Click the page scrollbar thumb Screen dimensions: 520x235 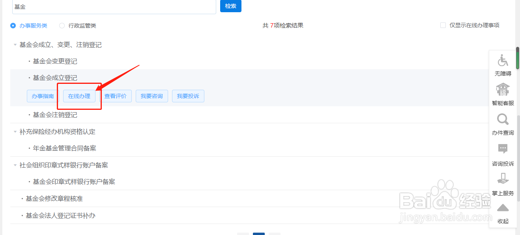pos(518,58)
